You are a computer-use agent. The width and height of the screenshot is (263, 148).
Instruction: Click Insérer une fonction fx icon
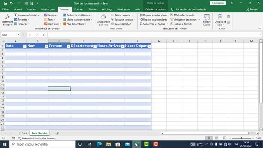(7, 20)
